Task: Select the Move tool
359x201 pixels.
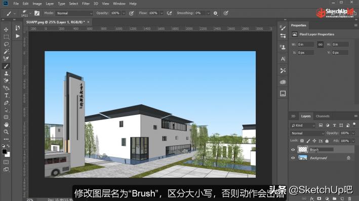Action: (x=6, y=29)
